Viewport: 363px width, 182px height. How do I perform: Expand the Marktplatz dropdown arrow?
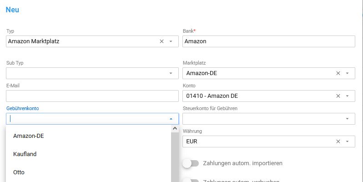coord(347,73)
